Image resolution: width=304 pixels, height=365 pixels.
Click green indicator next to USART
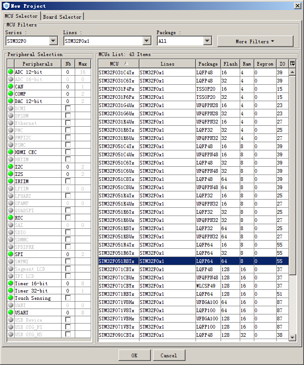point(10,313)
